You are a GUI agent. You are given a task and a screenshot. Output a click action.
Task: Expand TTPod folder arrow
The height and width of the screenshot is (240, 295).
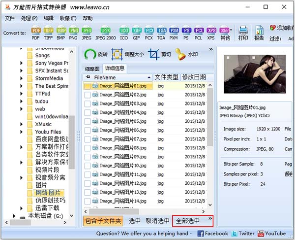click(22, 94)
